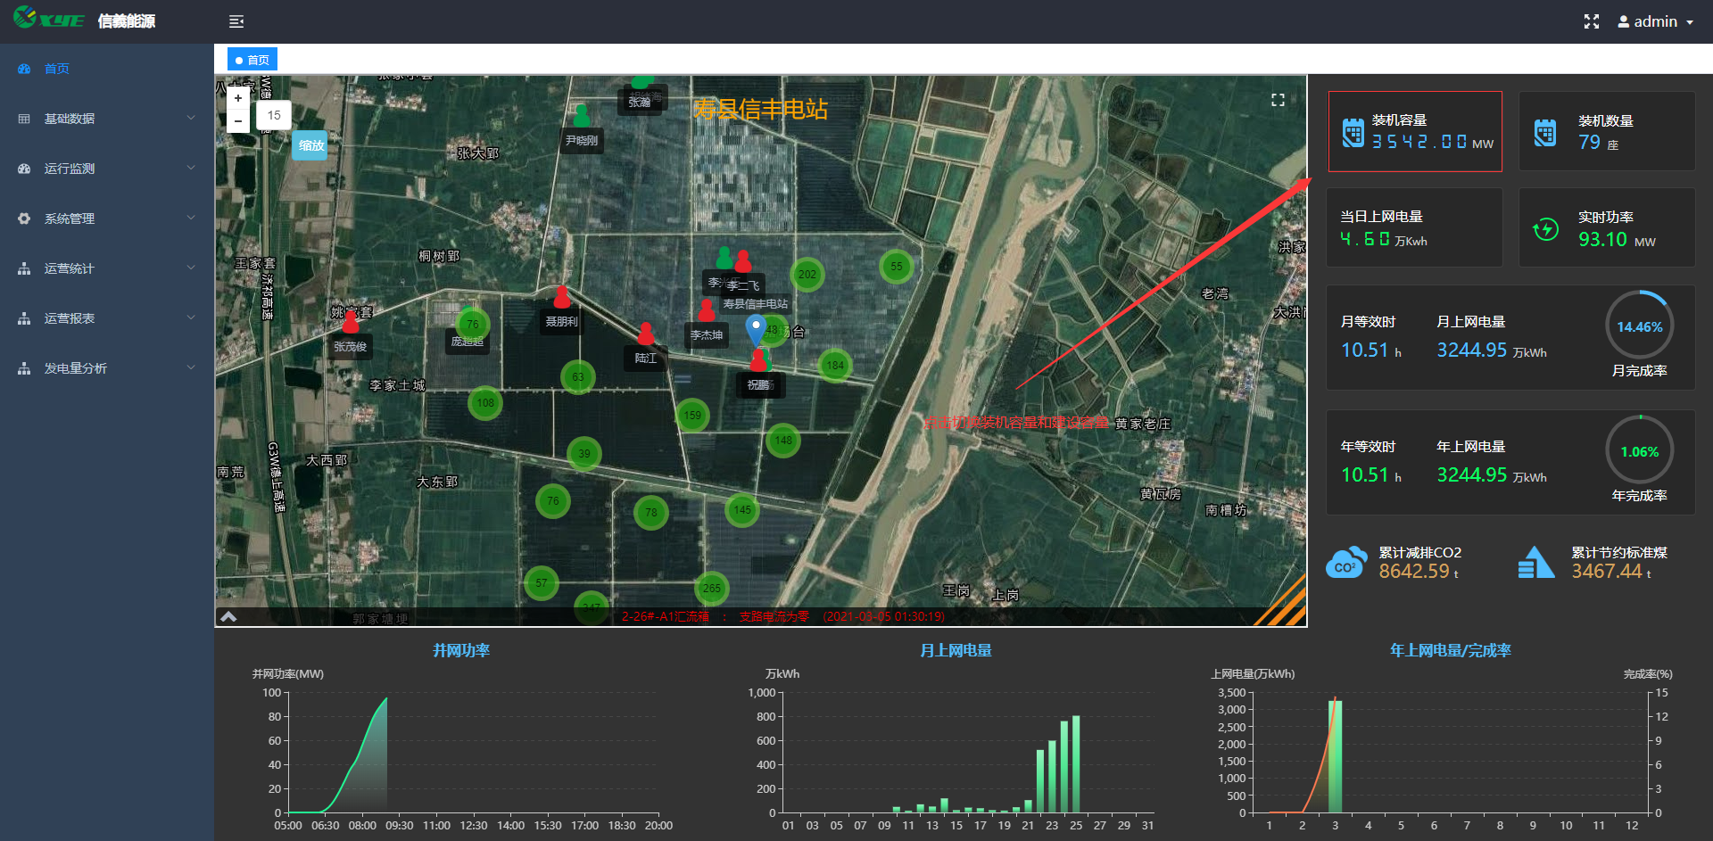Viewport: 1713px width, 841px height.
Task: Collapse the sidebar with the menu fold icon
Action: [x=236, y=21]
